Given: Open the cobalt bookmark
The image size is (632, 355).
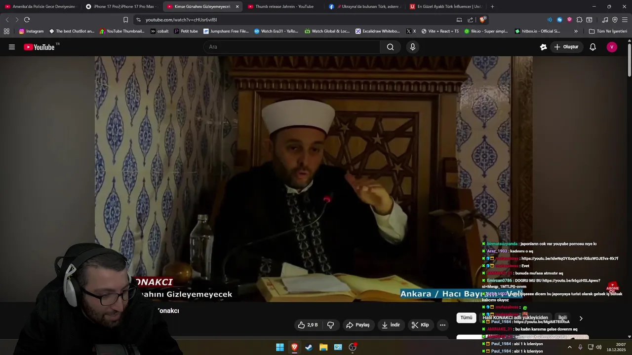Looking at the screenshot, I should (x=159, y=31).
